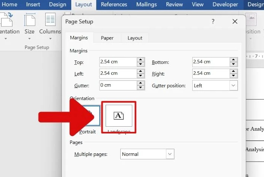
Task: Click the Page Setup help question mark
Action: pyautogui.click(x=213, y=21)
